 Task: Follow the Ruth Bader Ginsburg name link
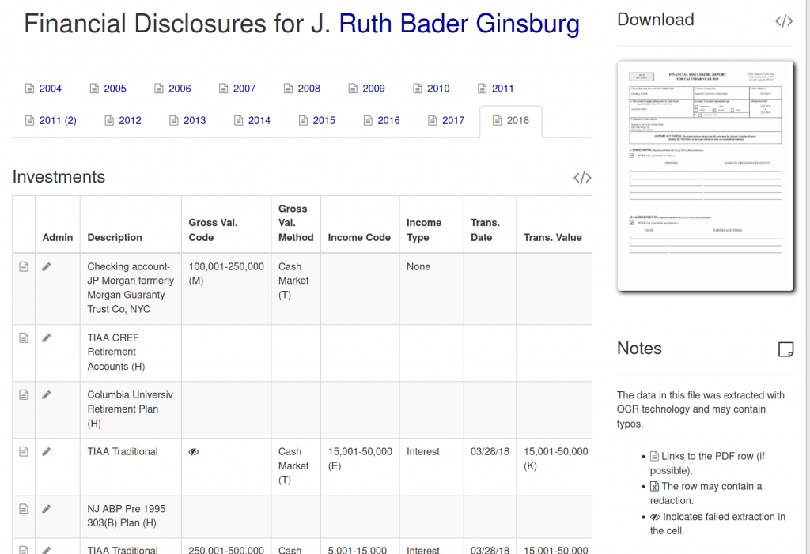click(x=459, y=24)
